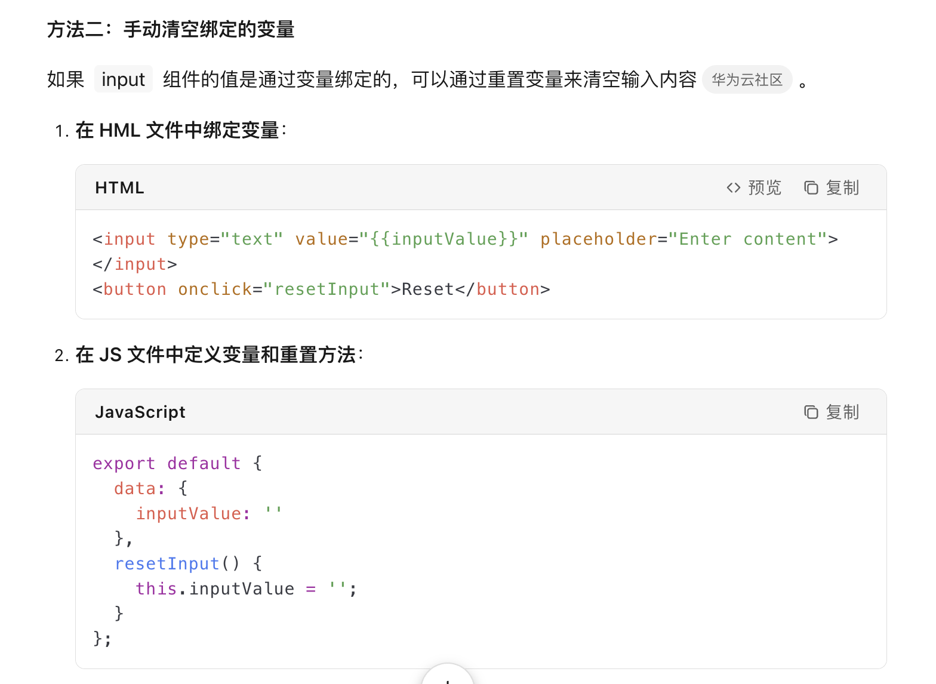Click the JavaScript language label in code header
936x684 pixels.
[140, 412]
